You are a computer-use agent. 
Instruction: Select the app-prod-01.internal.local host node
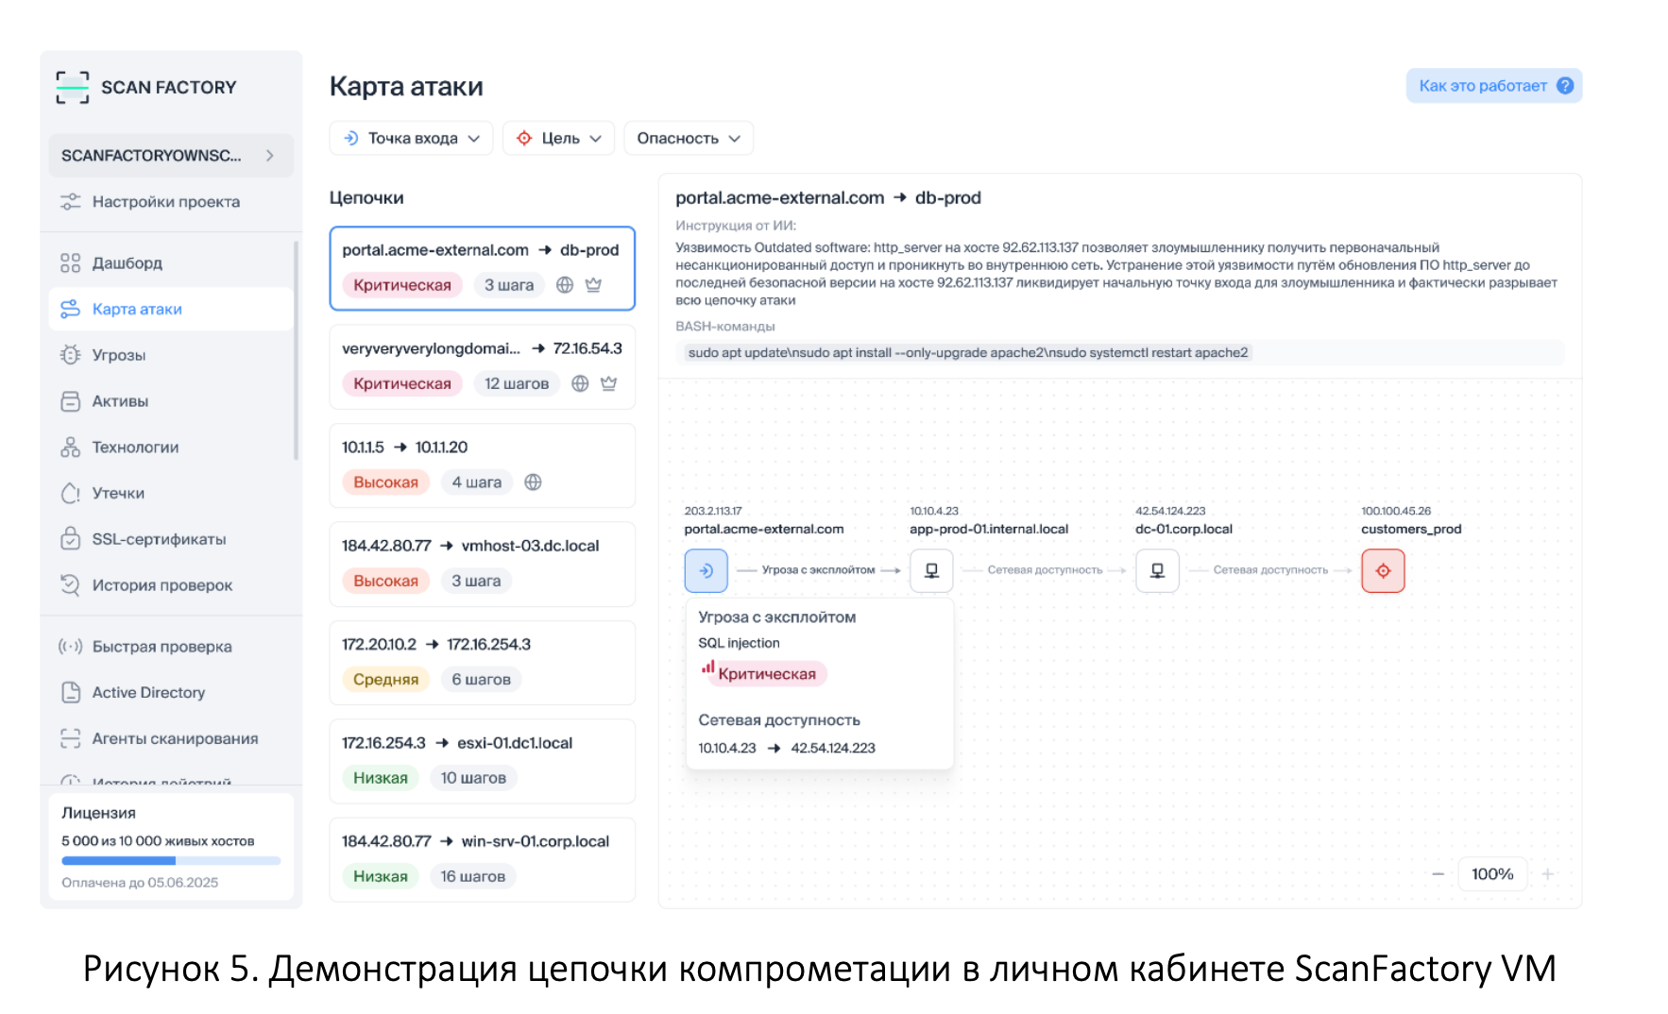tap(931, 570)
